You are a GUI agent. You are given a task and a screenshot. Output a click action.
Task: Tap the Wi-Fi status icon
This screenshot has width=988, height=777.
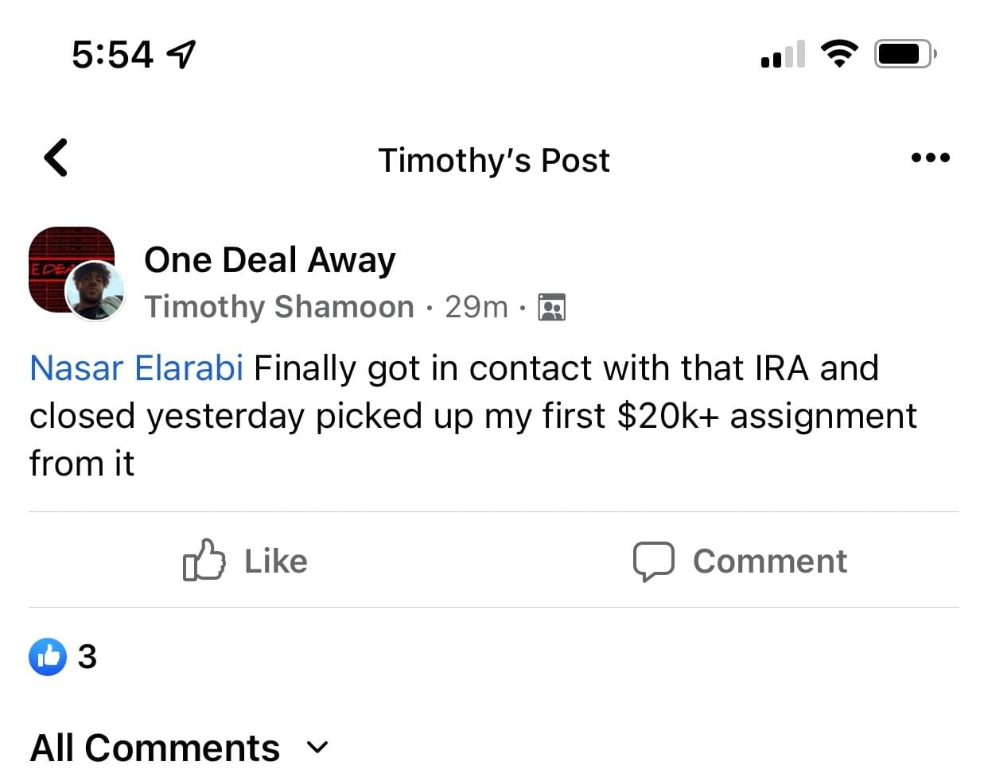click(x=839, y=54)
